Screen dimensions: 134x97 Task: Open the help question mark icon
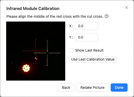tap(107, 16)
